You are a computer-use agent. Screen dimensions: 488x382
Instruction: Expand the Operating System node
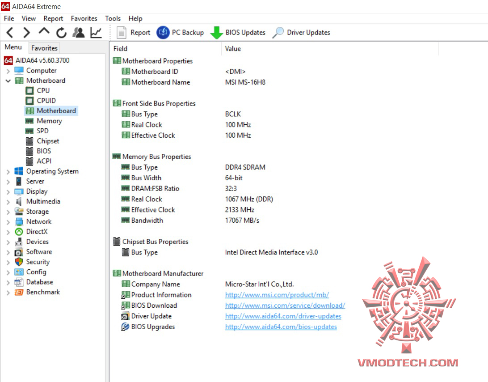(x=8, y=171)
